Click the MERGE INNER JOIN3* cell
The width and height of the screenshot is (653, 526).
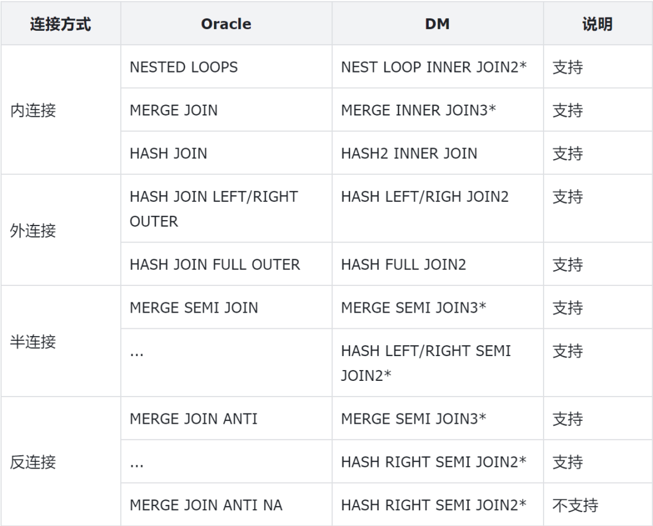[418, 111]
